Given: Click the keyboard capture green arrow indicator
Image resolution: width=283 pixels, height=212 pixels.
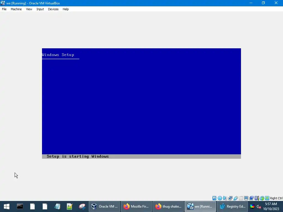Looking at the screenshot, I should coord(267,198).
